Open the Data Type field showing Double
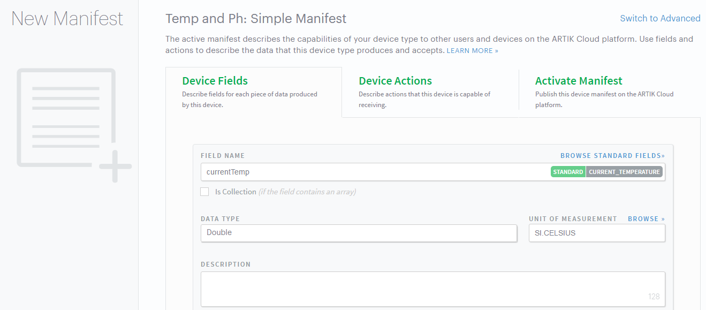 (x=359, y=233)
